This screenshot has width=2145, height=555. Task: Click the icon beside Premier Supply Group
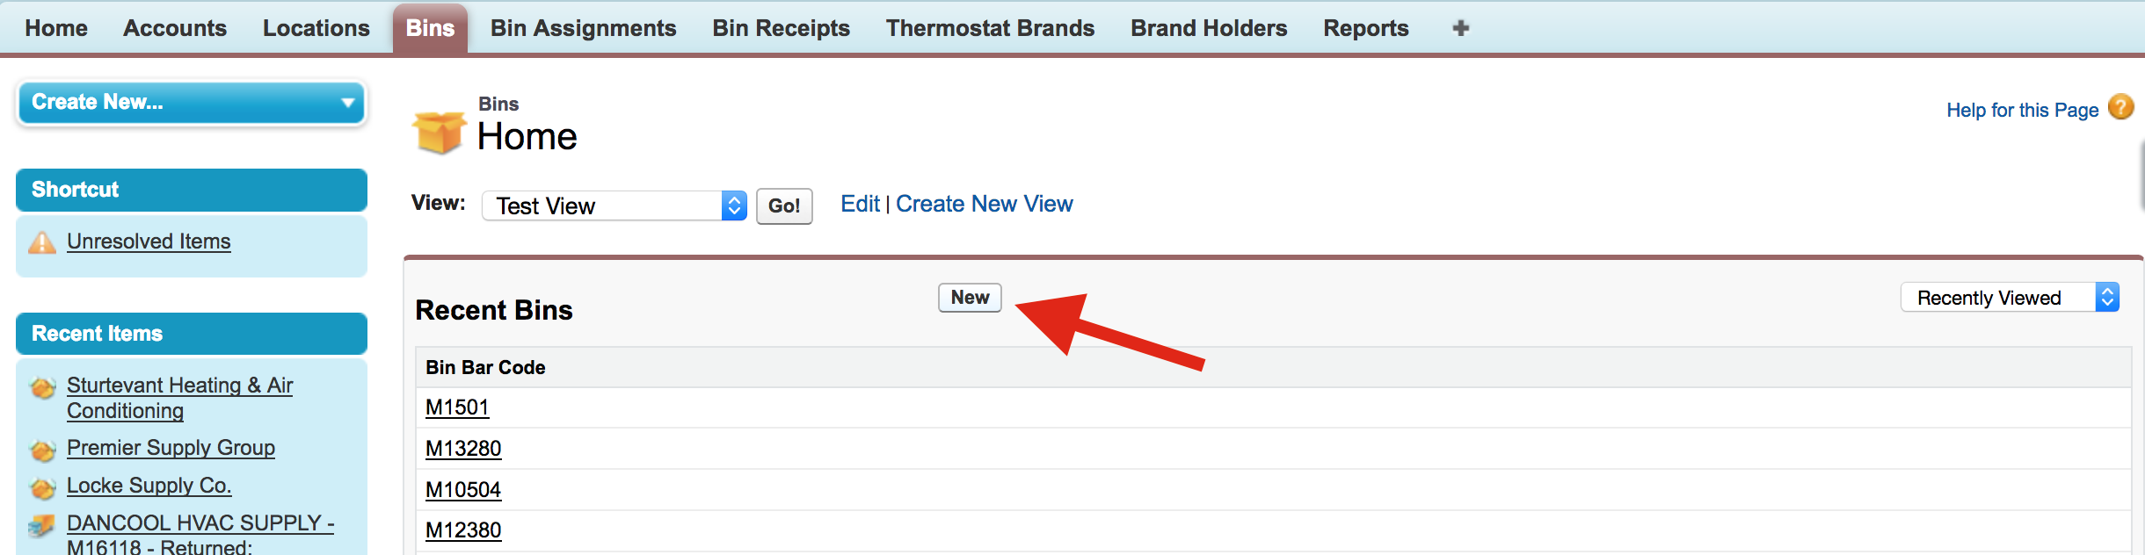[x=42, y=450]
